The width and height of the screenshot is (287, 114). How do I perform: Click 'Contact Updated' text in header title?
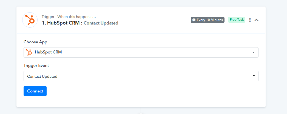pos(101,23)
